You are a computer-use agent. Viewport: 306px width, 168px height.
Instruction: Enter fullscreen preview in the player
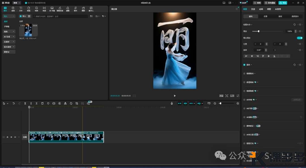[238, 96]
